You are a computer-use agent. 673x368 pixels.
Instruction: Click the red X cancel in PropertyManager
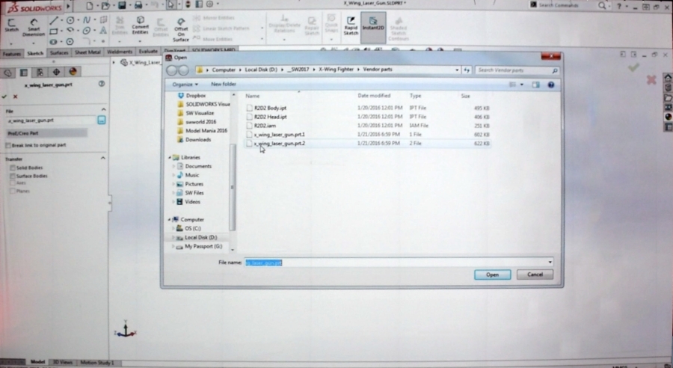(16, 96)
